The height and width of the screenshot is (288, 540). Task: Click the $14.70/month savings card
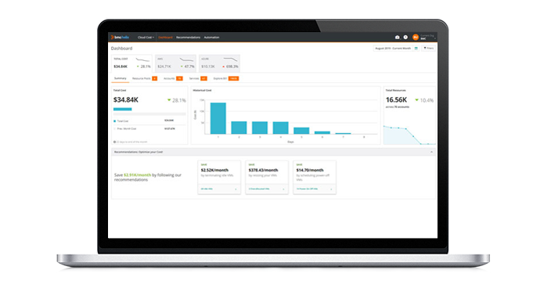315,178
